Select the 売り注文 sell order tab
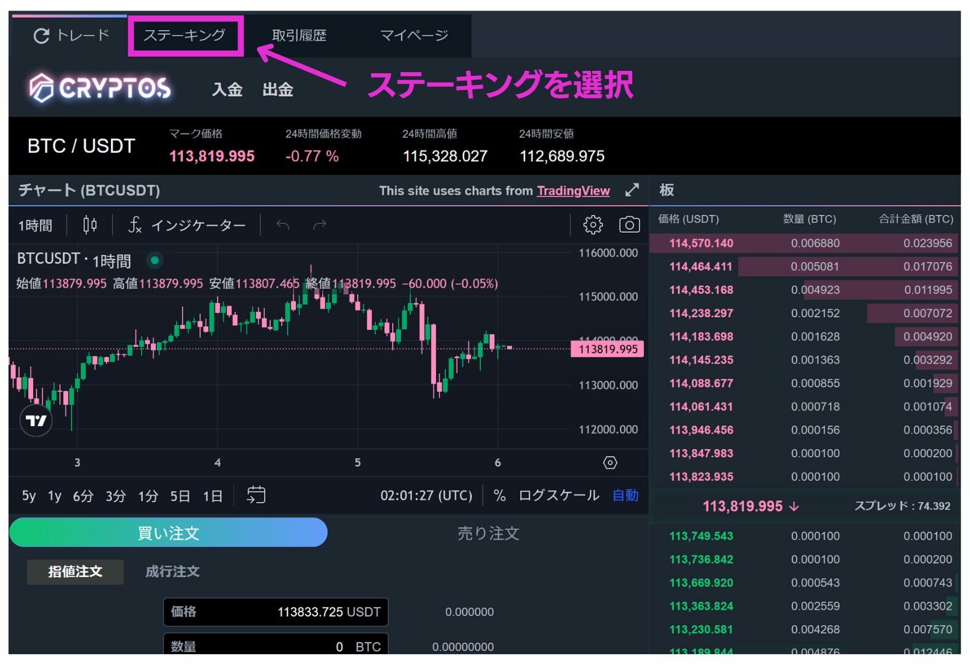This screenshot has width=970, height=664. (488, 533)
